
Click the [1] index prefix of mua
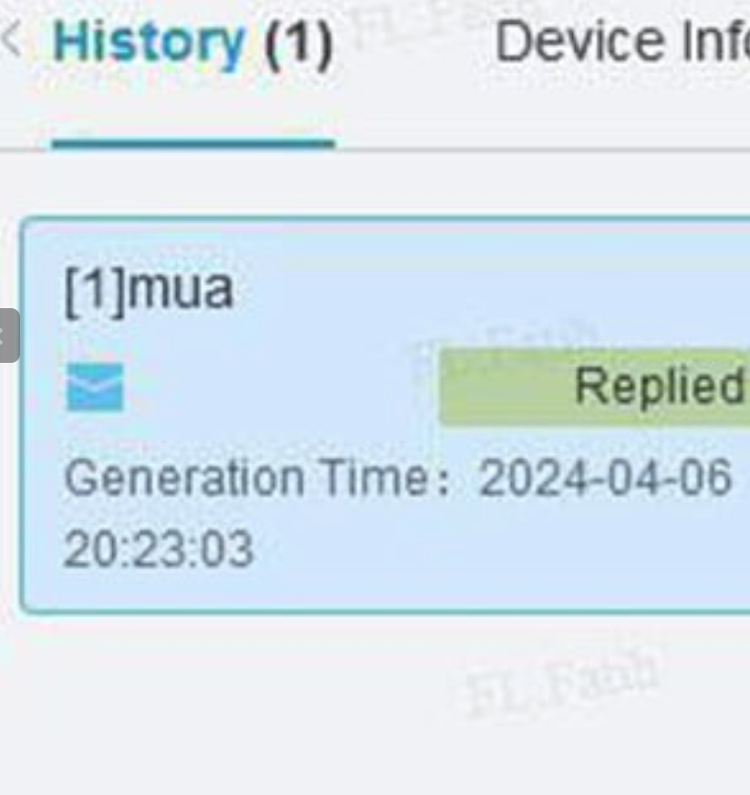(95, 290)
